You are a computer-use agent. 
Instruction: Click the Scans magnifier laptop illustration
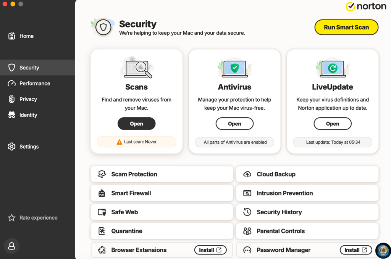[137, 67]
